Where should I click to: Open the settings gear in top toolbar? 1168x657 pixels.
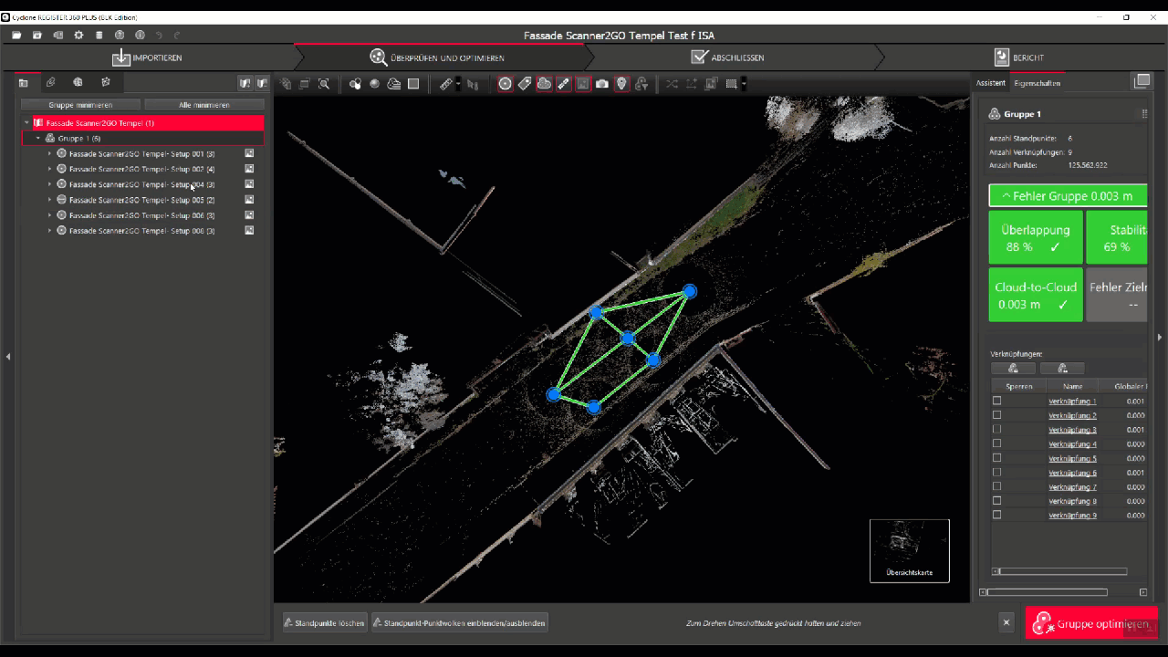[78, 36]
